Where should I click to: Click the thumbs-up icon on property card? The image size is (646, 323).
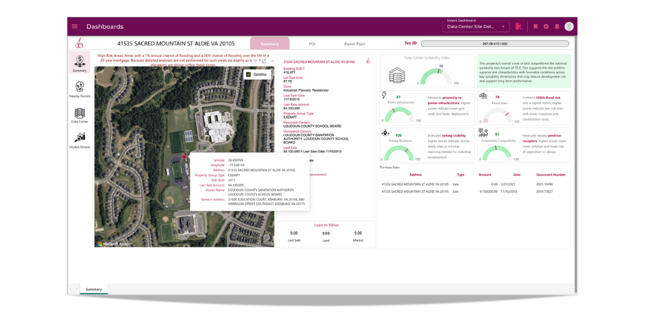click(x=368, y=61)
